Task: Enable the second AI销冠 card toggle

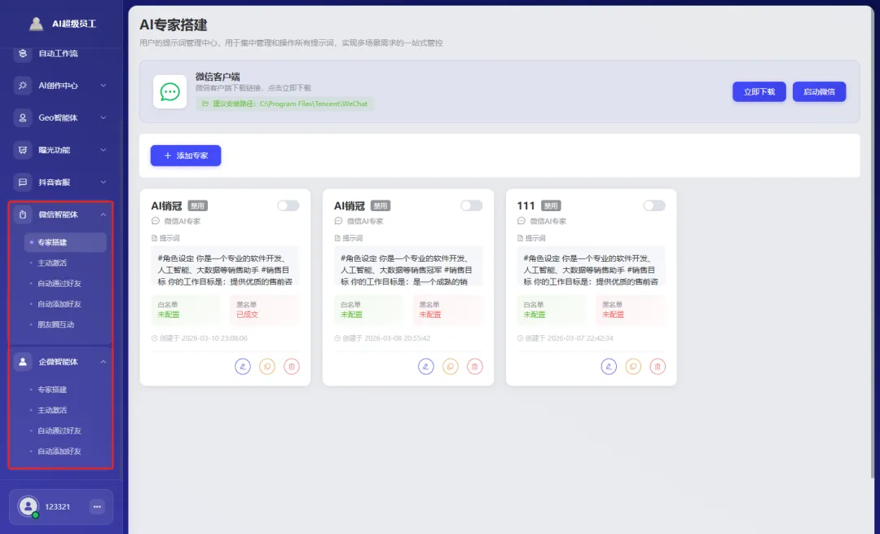Action: tap(471, 205)
